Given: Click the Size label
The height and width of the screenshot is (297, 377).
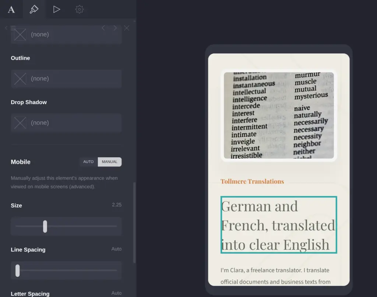Looking at the screenshot, I should (16, 206).
